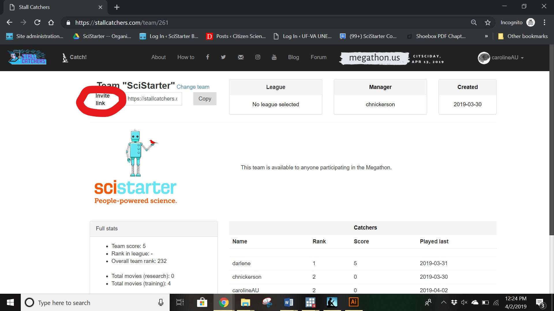Click the email envelope icon
The width and height of the screenshot is (554, 311).
(241, 57)
